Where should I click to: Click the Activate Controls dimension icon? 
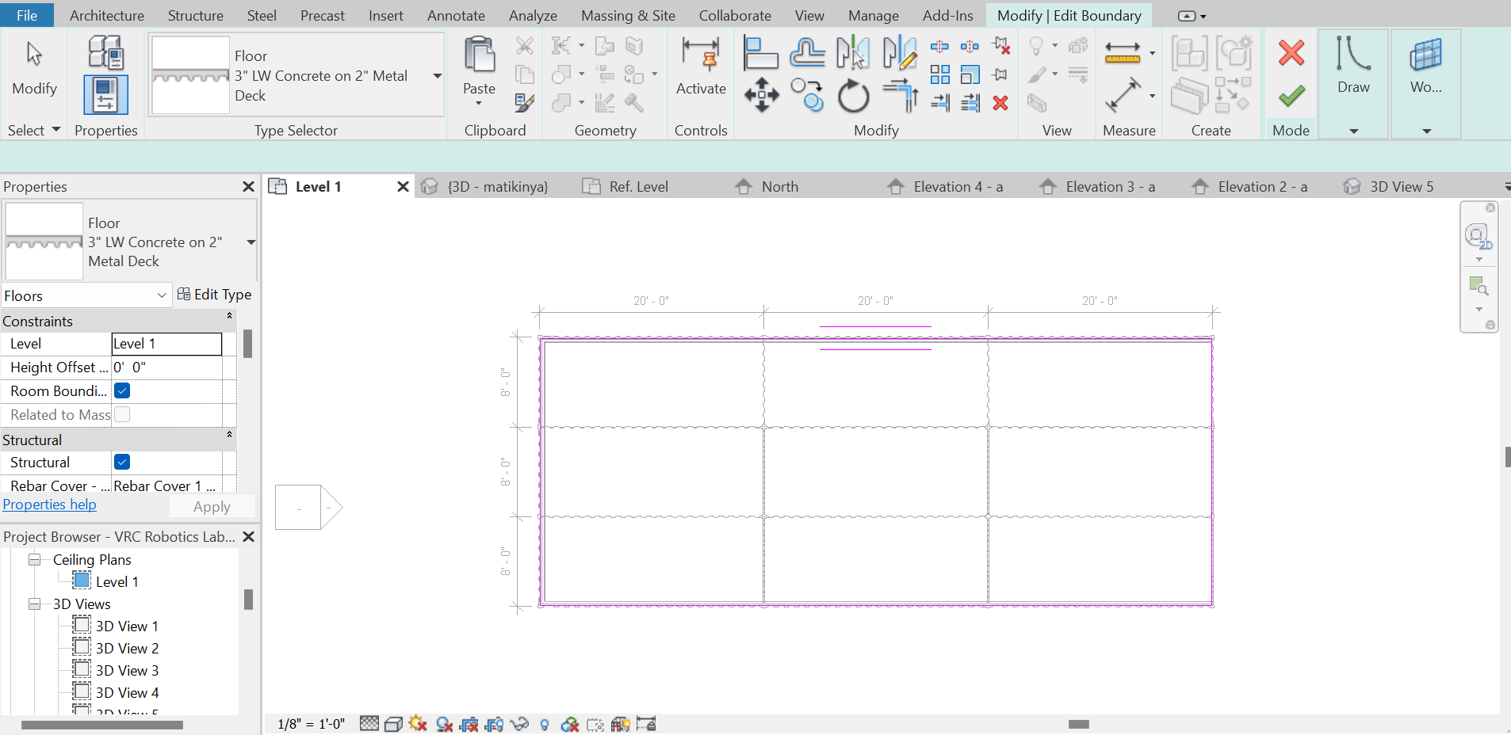click(x=701, y=55)
